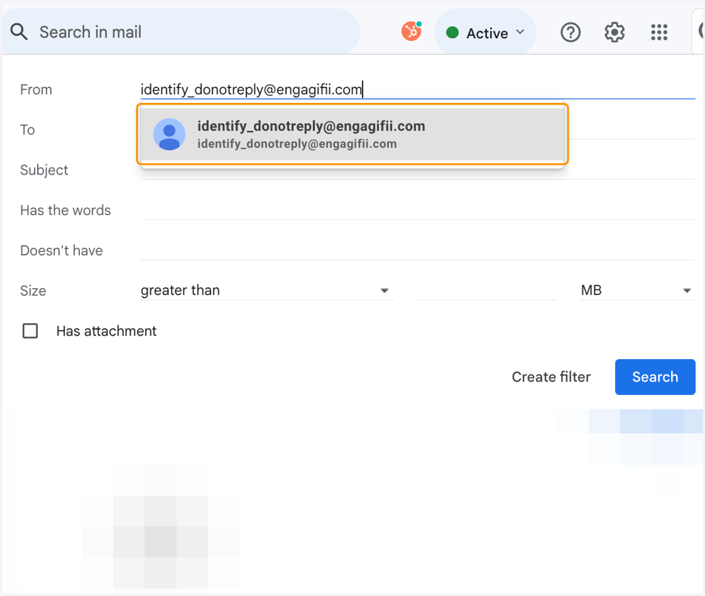Click the contact avatar in the suggestion
This screenshot has height=596, width=705.
169,135
